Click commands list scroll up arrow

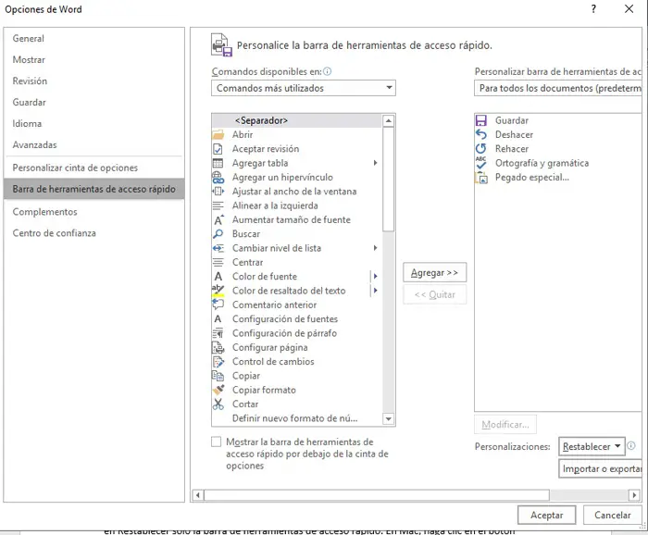pyautogui.click(x=388, y=120)
